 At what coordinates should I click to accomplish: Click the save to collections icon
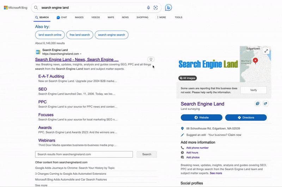pyautogui.click(x=258, y=103)
